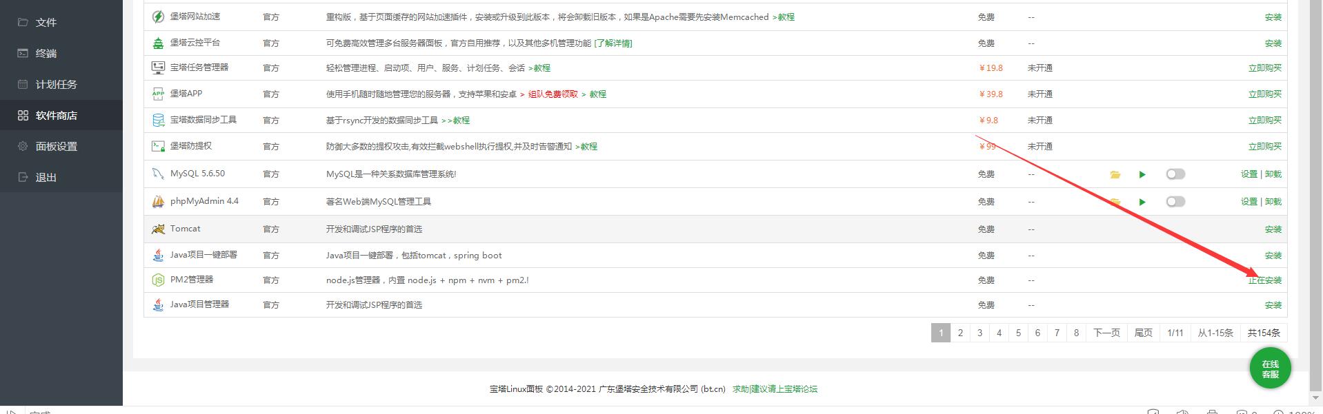Toggle MySQL home page display switch
The height and width of the screenshot is (414, 1323).
(x=1175, y=174)
